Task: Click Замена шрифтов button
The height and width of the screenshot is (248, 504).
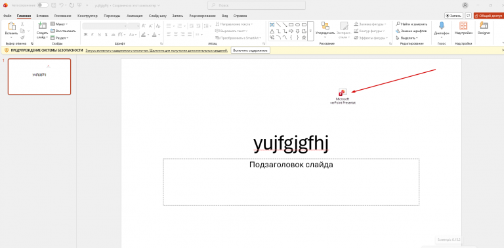Action: [411, 31]
